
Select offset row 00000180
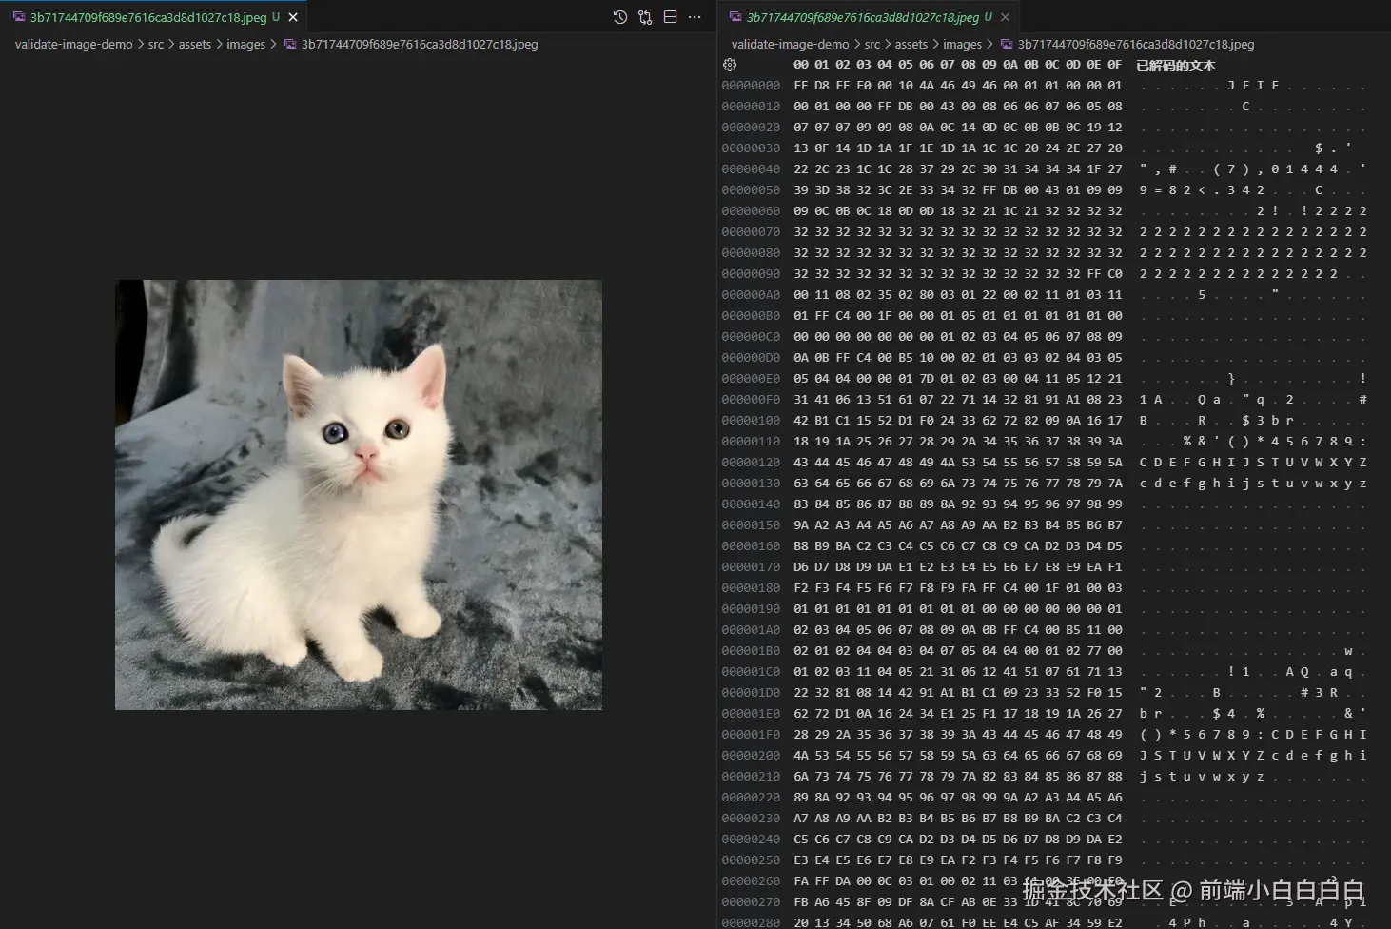coord(751,588)
